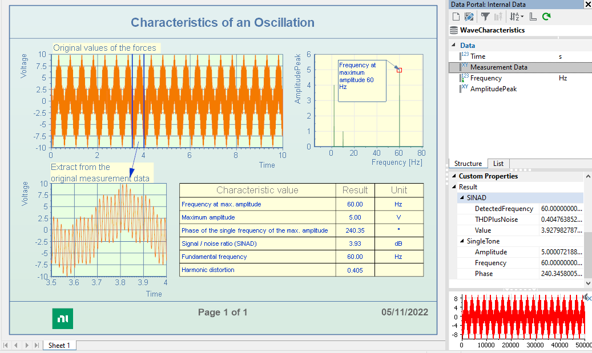592x353 pixels.
Task: Collapse the Custom Properties section
Action: pos(454,176)
